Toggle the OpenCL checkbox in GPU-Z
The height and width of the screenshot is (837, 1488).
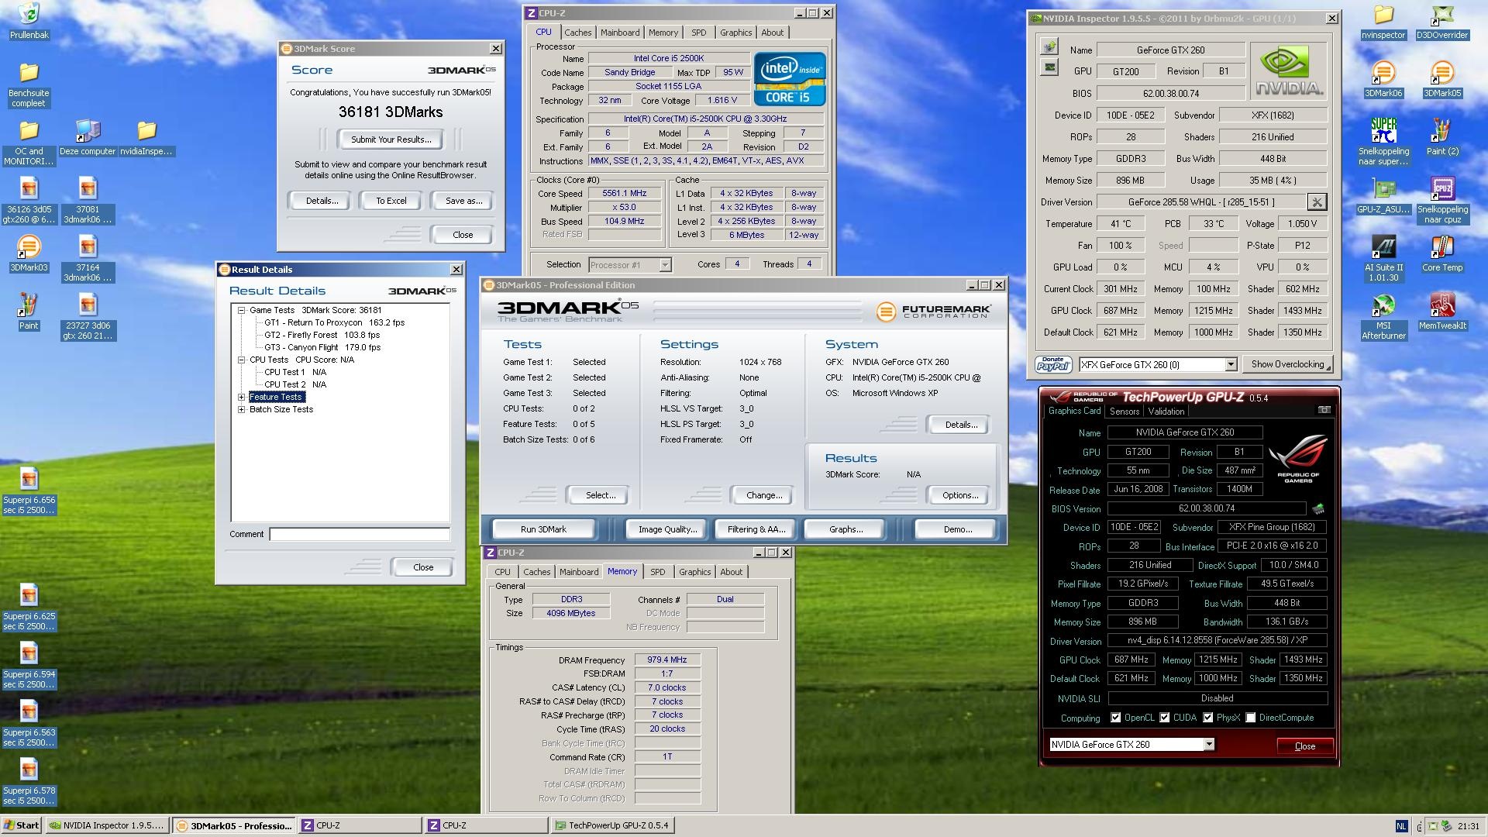pyautogui.click(x=1116, y=718)
